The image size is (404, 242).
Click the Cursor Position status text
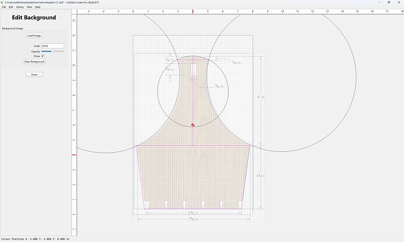coord(35,239)
